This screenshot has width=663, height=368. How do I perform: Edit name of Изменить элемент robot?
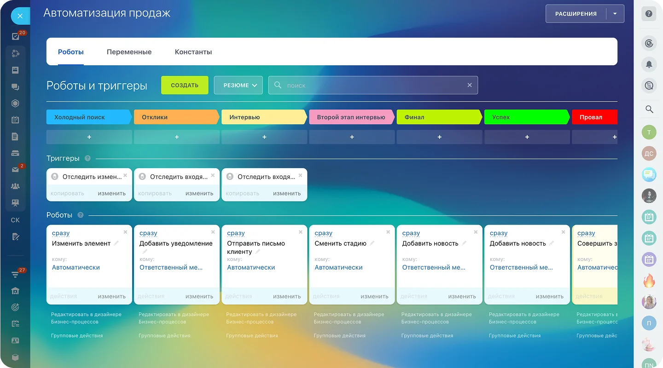click(116, 243)
